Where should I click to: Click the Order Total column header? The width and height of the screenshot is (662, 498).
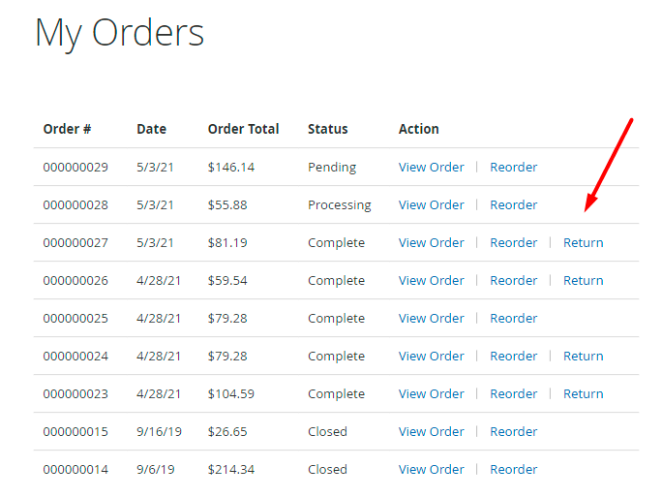pos(243,129)
